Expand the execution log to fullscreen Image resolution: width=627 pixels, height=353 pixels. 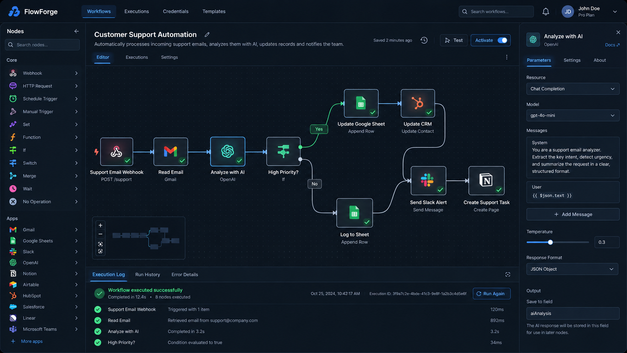[508, 275]
